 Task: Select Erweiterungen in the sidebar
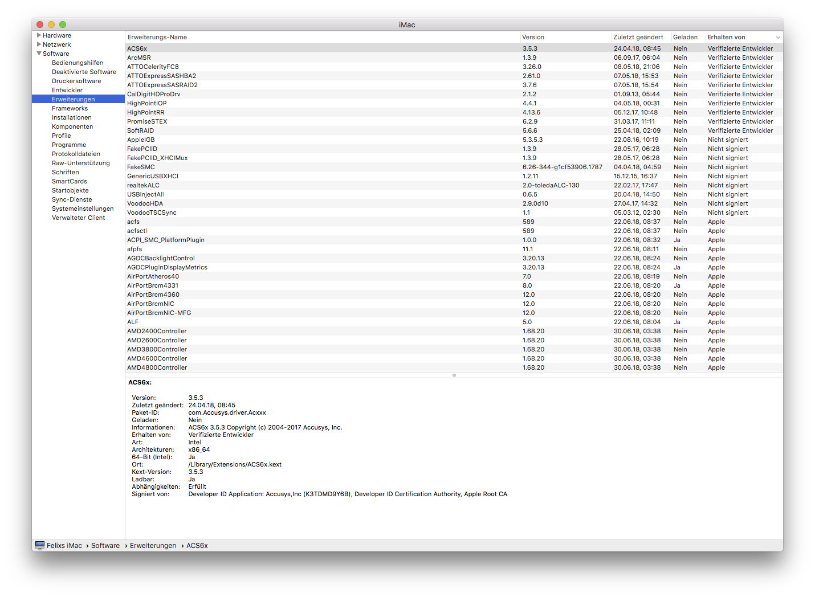point(78,99)
